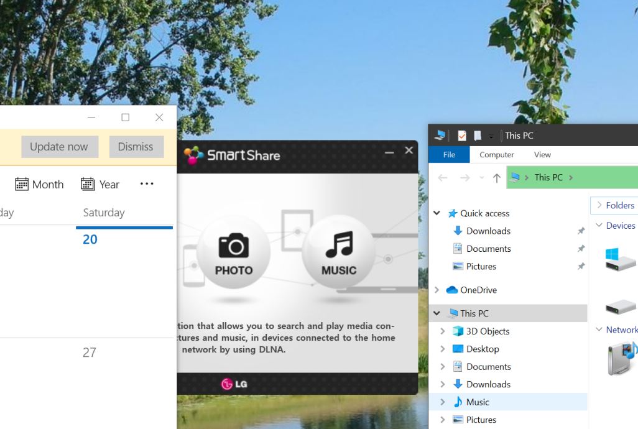The width and height of the screenshot is (638, 429).
Task: Click the LG logo in SmartShare footer
Action: click(234, 384)
